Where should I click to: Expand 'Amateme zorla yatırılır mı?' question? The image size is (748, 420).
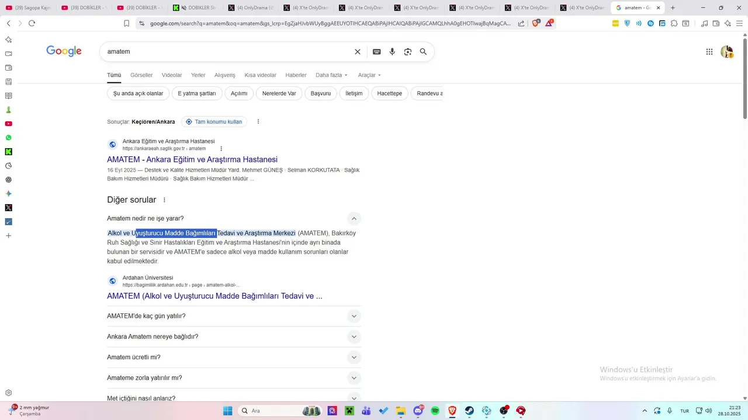coord(354,378)
